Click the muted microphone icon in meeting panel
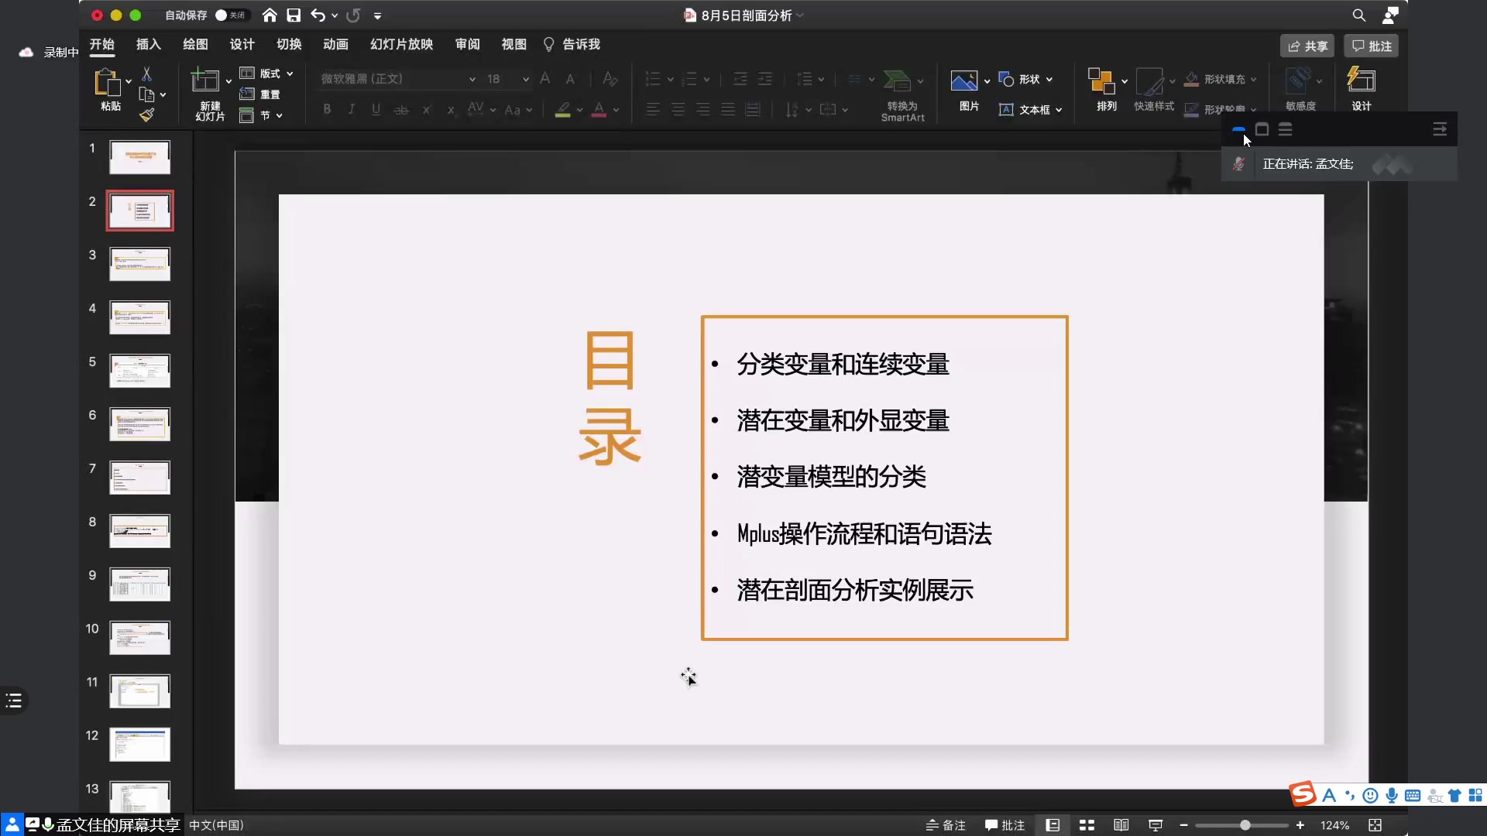Image resolution: width=1487 pixels, height=836 pixels. [1238, 164]
